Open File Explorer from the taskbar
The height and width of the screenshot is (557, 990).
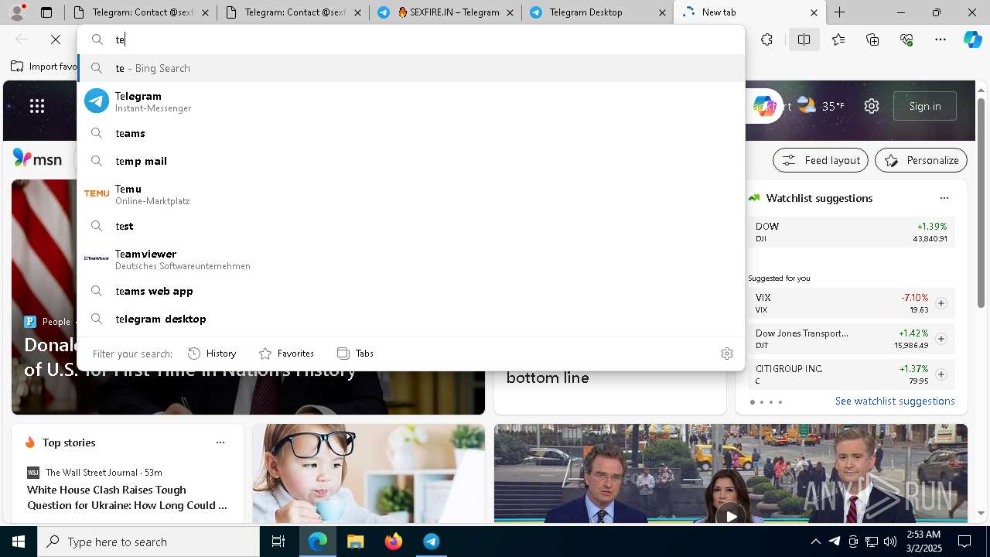tap(356, 542)
